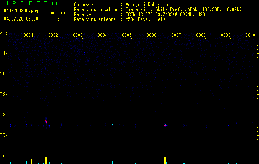Click observer name Masayuki Kobayashi
Screen dimensions: 259x164
(x=148, y=5)
